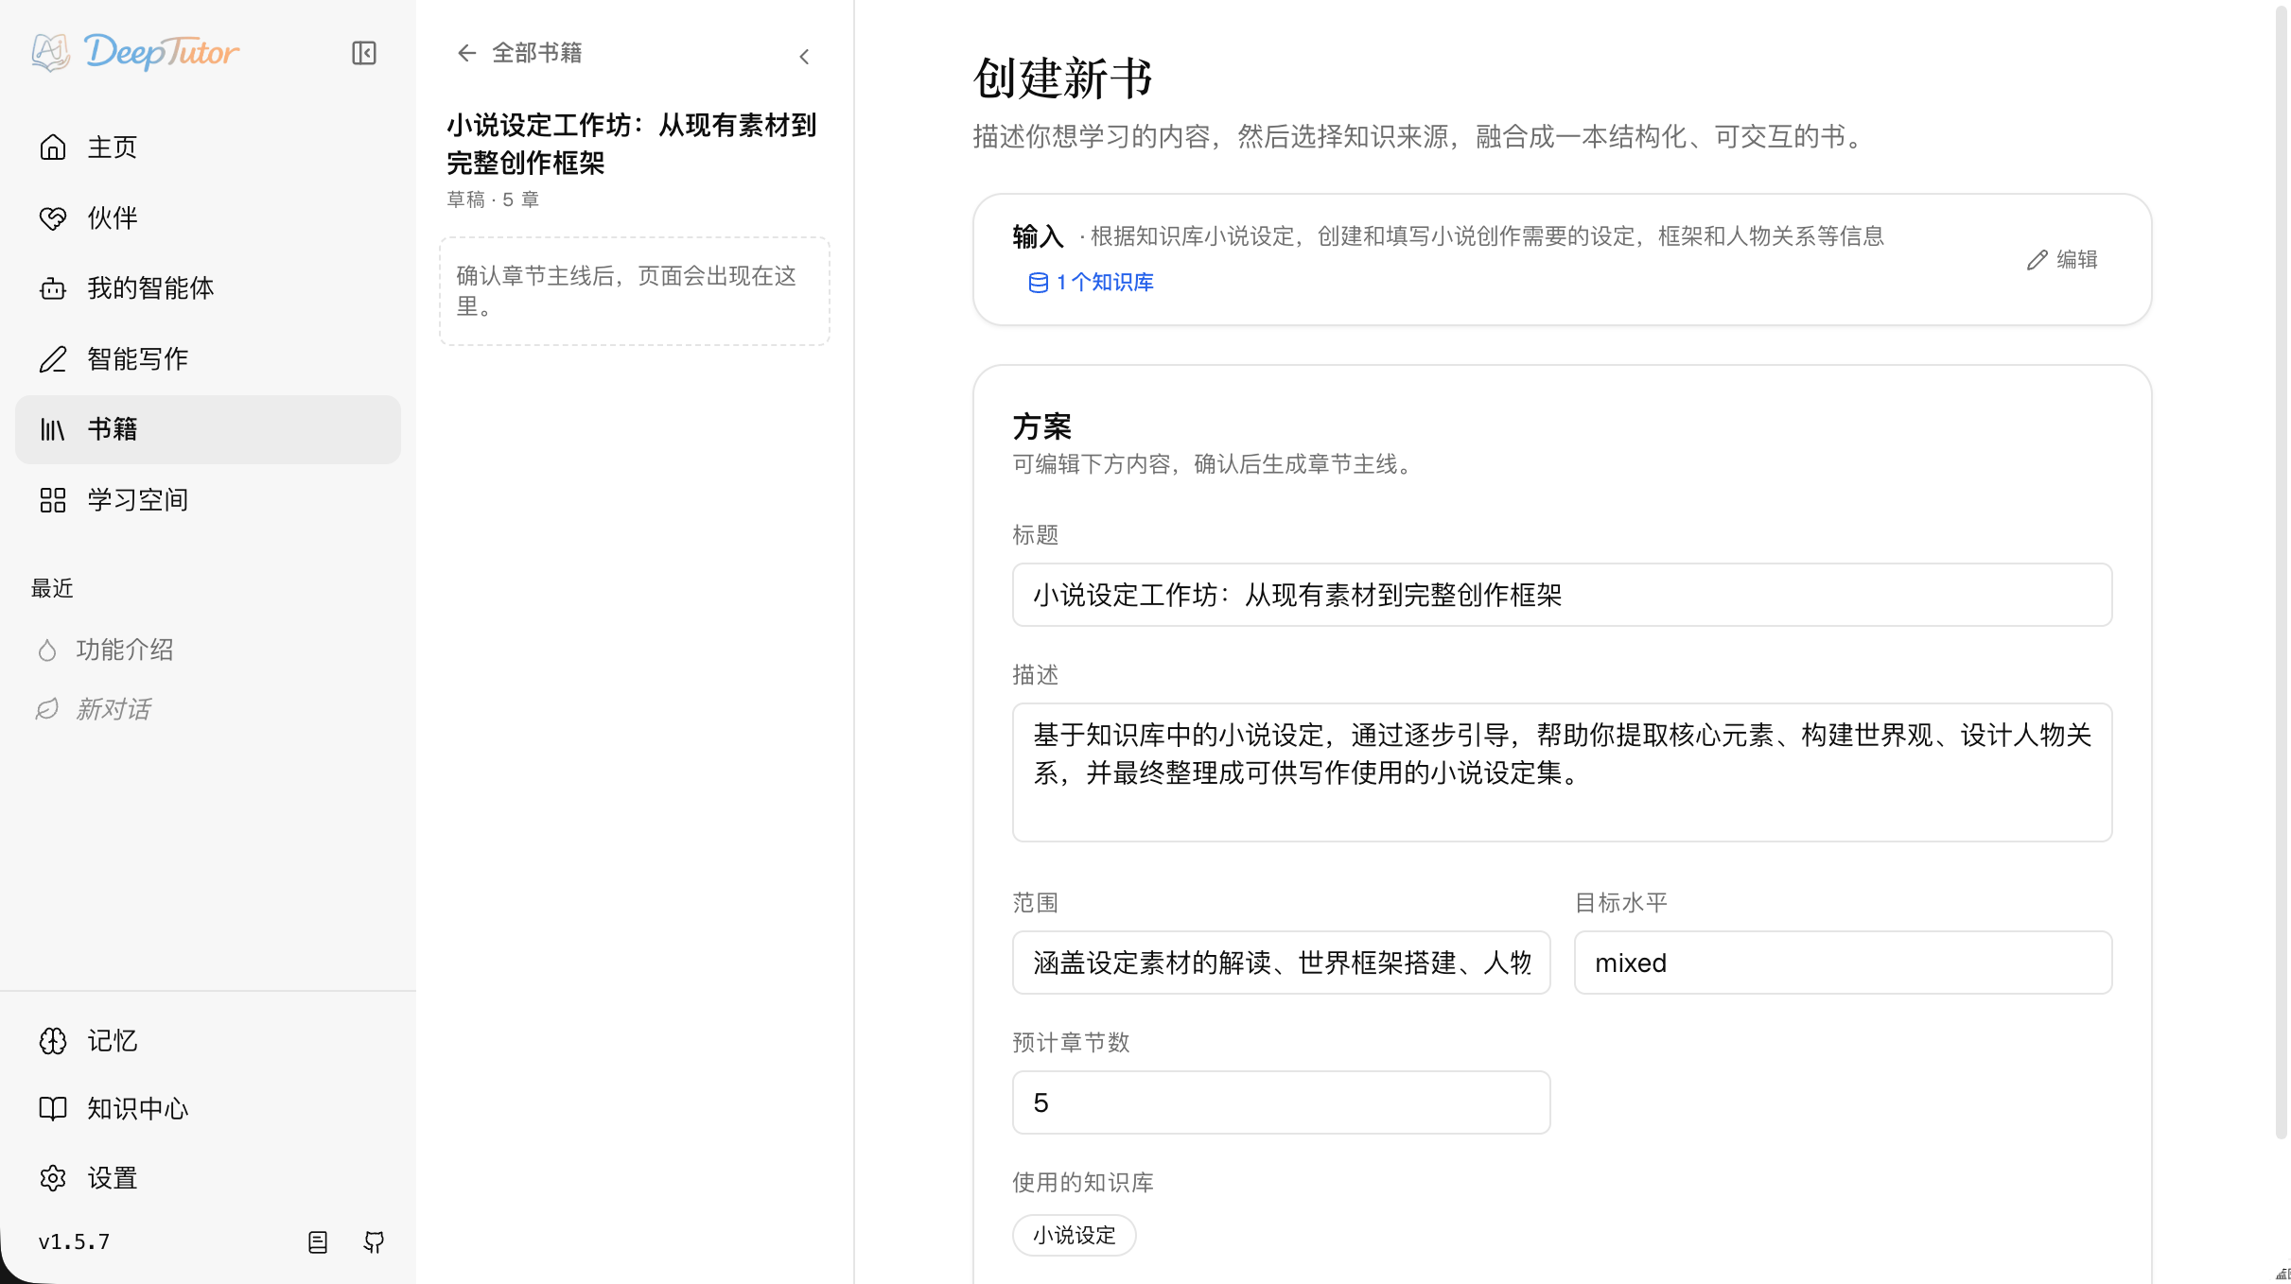
Task: Click the library icon beside 书籍
Action: [53, 429]
